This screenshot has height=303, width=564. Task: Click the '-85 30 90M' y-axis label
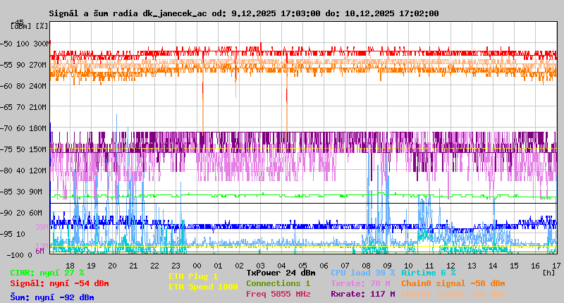[x=21, y=192]
